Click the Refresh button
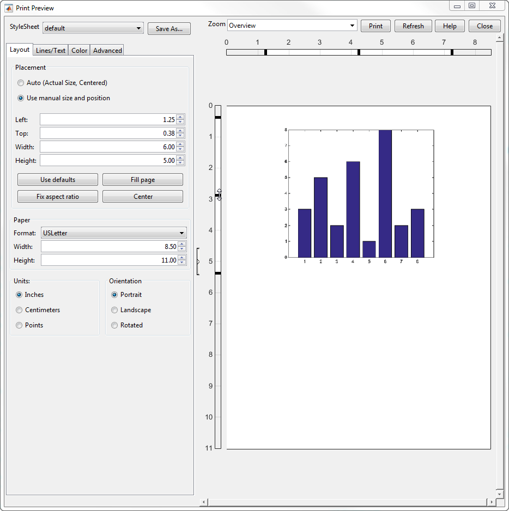 coord(413,26)
